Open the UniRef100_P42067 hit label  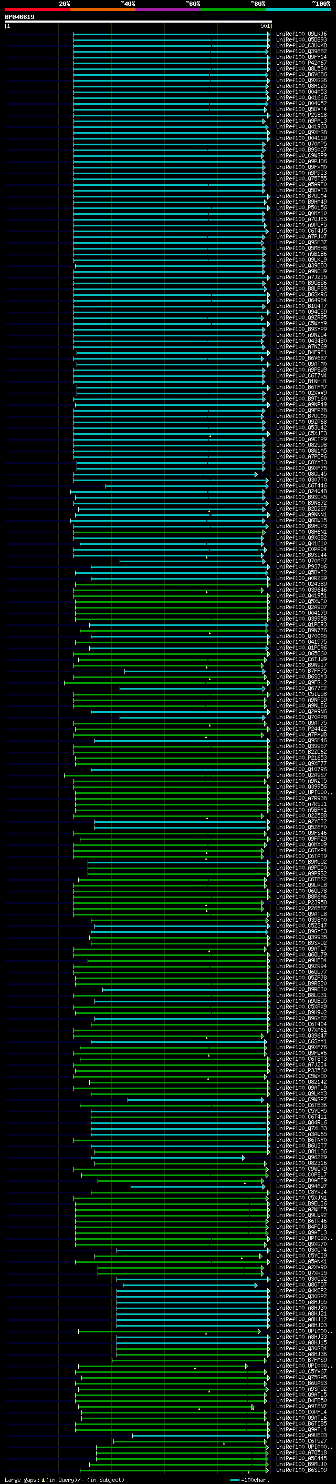coord(301,63)
